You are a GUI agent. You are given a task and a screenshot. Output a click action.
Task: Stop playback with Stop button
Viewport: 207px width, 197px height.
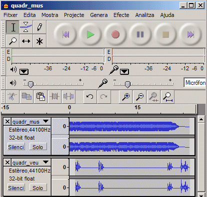click(165, 34)
